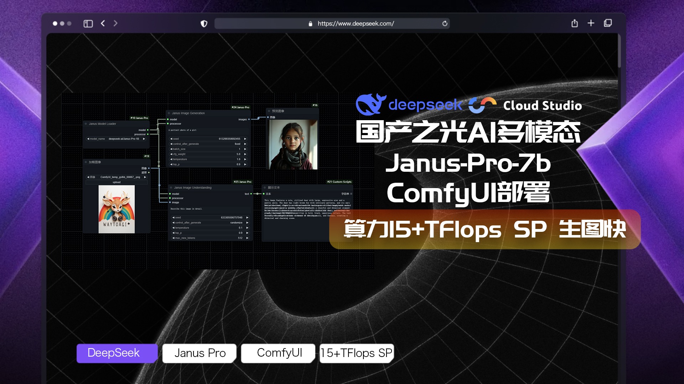This screenshot has height=384, width=684.
Task: Decrease batch_size with left arrow
Action: pos(171,149)
